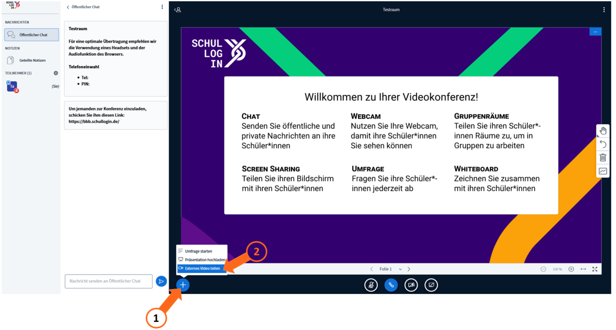Send the chat message

coord(161,281)
